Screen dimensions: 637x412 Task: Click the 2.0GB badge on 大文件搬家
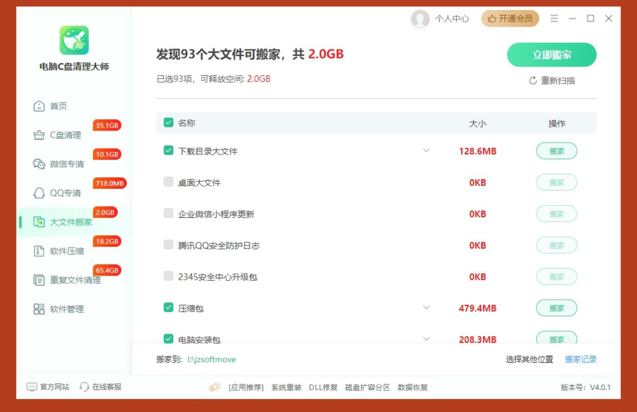(105, 212)
